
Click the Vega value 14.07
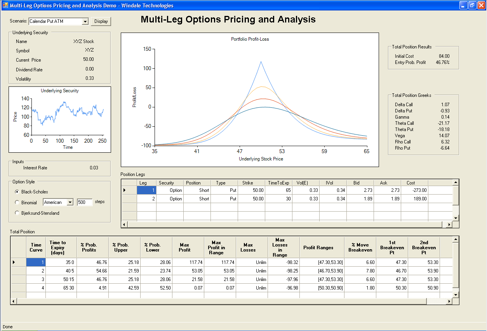(x=445, y=136)
